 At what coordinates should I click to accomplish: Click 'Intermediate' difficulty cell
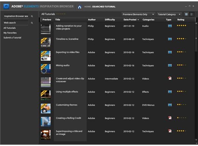pos(111,79)
